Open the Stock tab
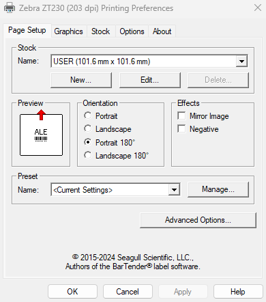Viewport: 266px width, 302px height. tap(100, 31)
